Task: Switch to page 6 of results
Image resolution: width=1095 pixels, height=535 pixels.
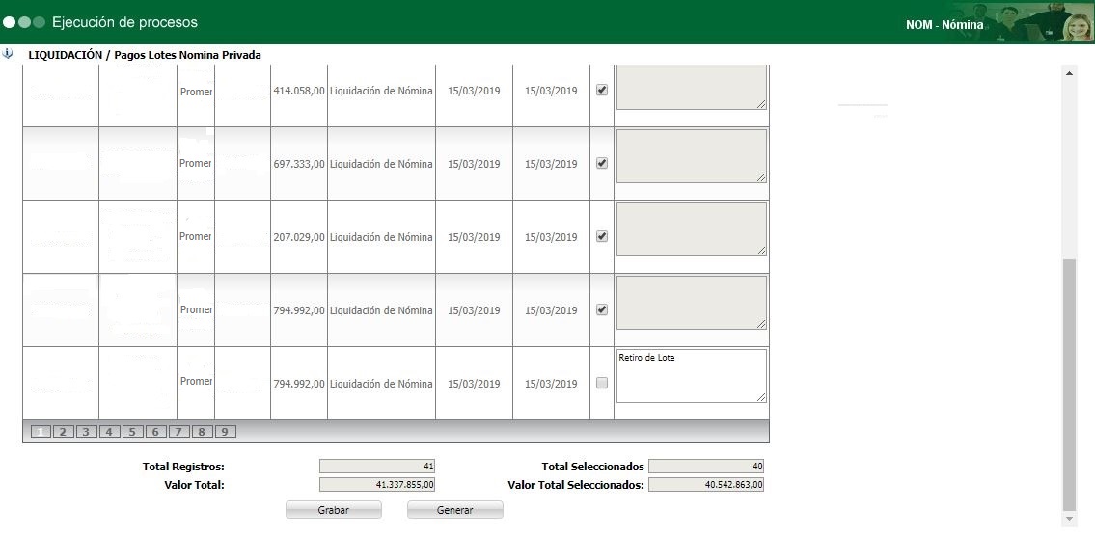Action: click(155, 432)
